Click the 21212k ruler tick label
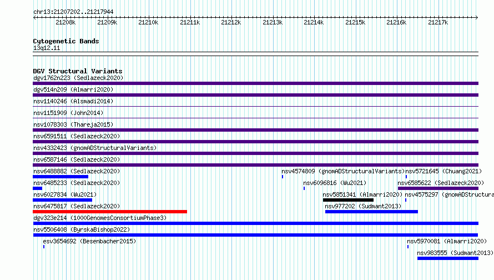This screenshot has width=494, height=280. (231, 22)
